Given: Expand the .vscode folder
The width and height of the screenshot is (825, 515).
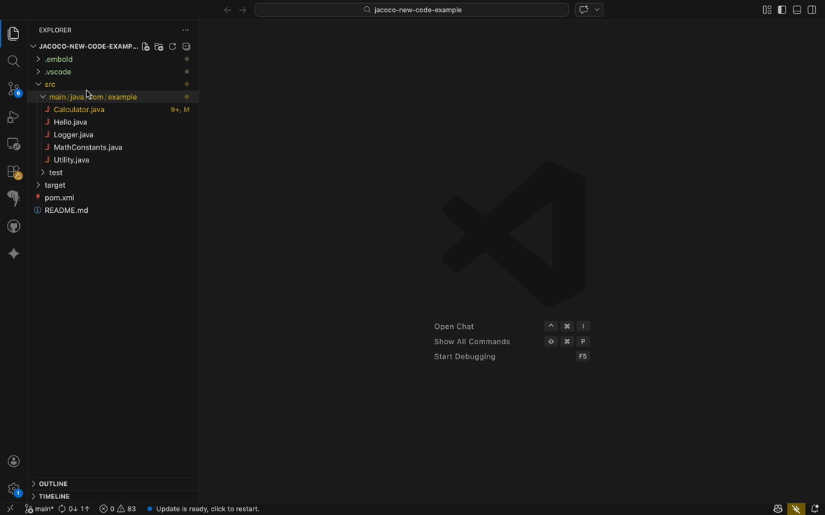Looking at the screenshot, I should [x=57, y=71].
